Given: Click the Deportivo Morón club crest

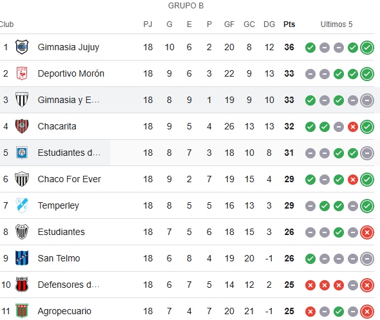Looking at the screenshot, I should tap(22, 73).
